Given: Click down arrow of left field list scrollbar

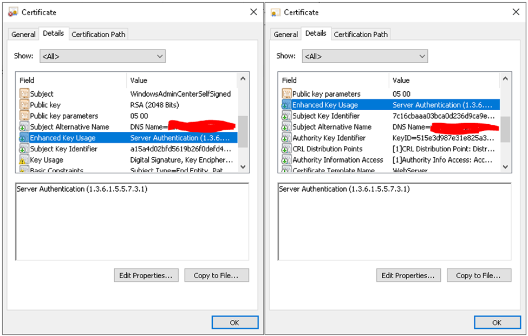Looking at the screenshot, I should tap(243, 167).
